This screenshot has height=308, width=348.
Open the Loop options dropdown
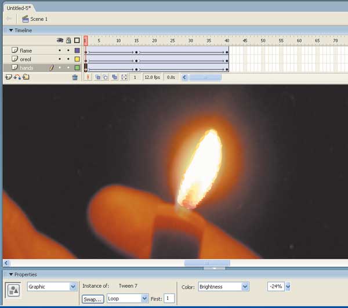(x=144, y=298)
